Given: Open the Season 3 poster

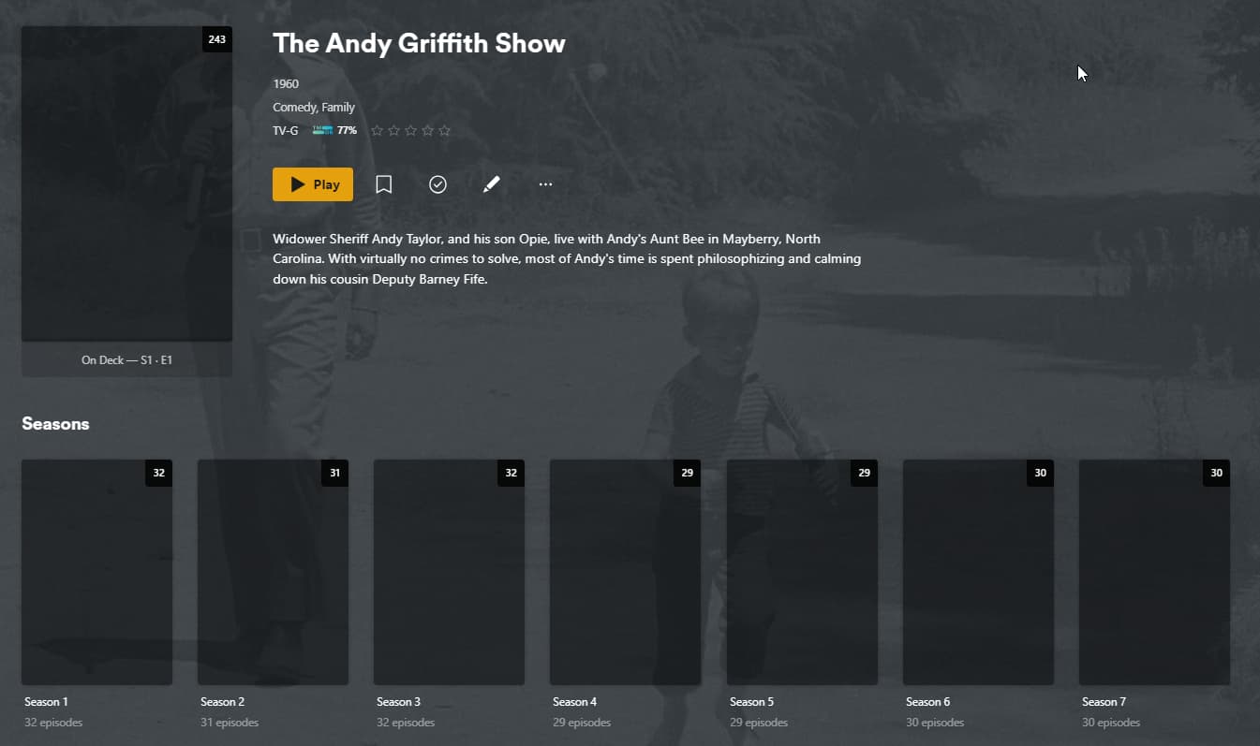Looking at the screenshot, I should coord(449,572).
